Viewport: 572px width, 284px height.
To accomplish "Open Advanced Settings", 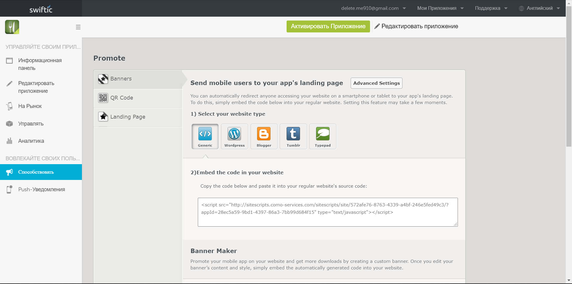I will [377, 83].
